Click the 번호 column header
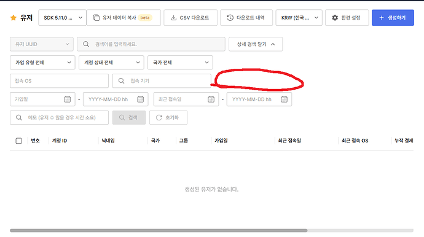Screen dimensions: 424x237 click(35, 141)
